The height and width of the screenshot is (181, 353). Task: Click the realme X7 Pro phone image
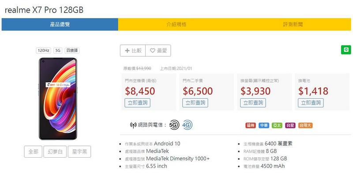tap(58, 99)
